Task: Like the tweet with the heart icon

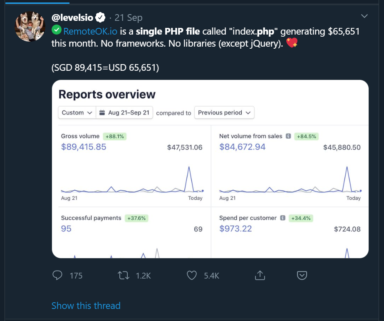Action: coord(192,276)
